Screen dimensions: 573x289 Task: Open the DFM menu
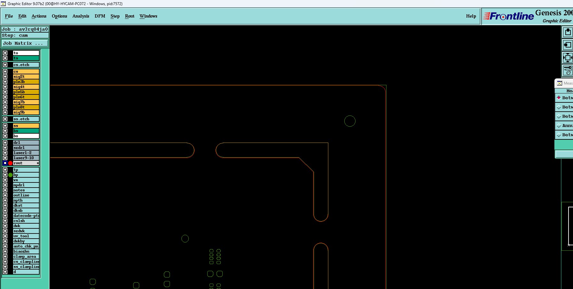click(100, 16)
